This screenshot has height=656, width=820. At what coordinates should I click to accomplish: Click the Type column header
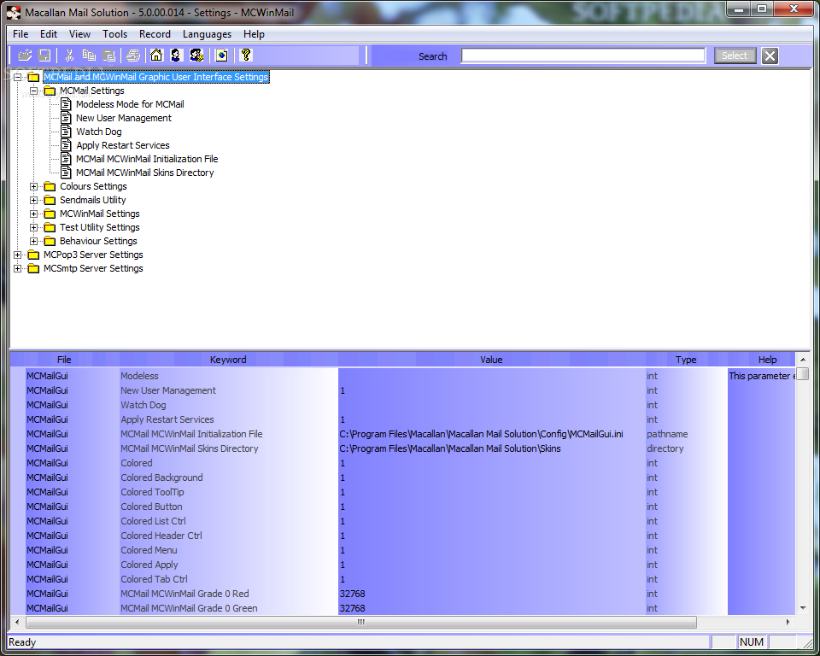click(x=686, y=360)
